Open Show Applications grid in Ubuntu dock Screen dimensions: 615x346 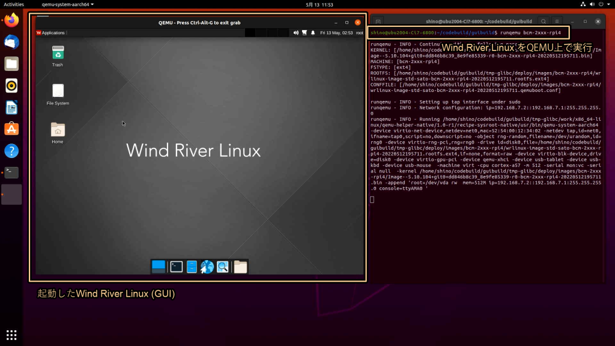click(11, 335)
